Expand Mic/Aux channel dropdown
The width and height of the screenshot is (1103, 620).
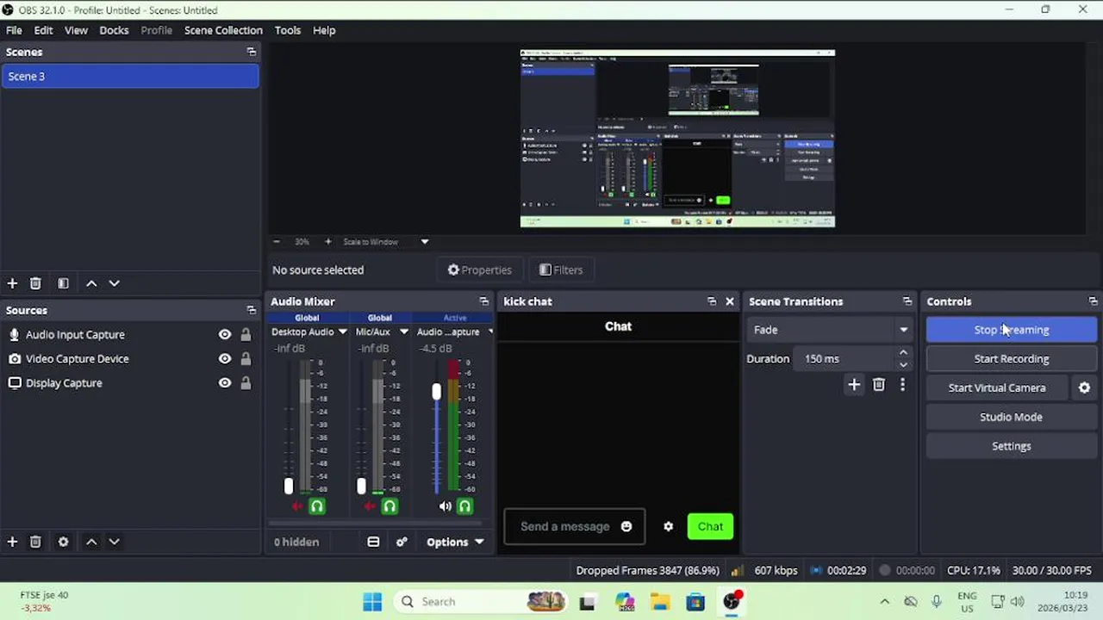click(x=403, y=332)
